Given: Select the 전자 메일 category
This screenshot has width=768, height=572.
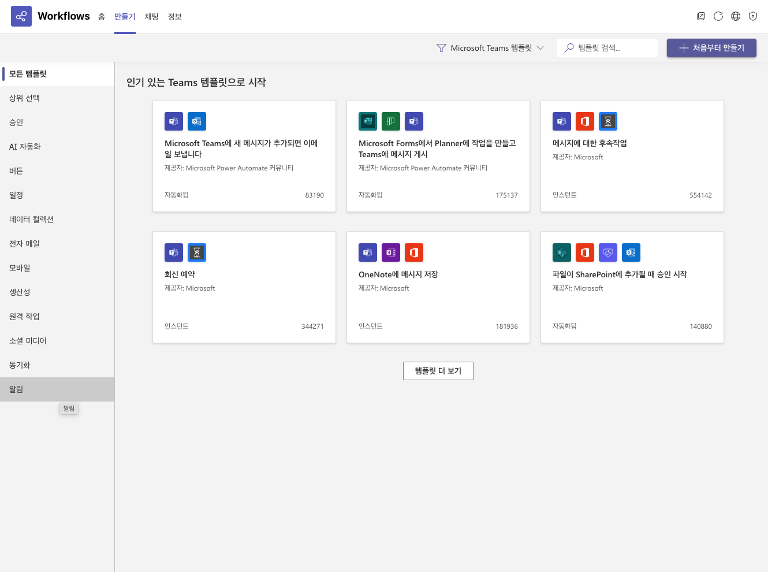Looking at the screenshot, I should pos(57,244).
